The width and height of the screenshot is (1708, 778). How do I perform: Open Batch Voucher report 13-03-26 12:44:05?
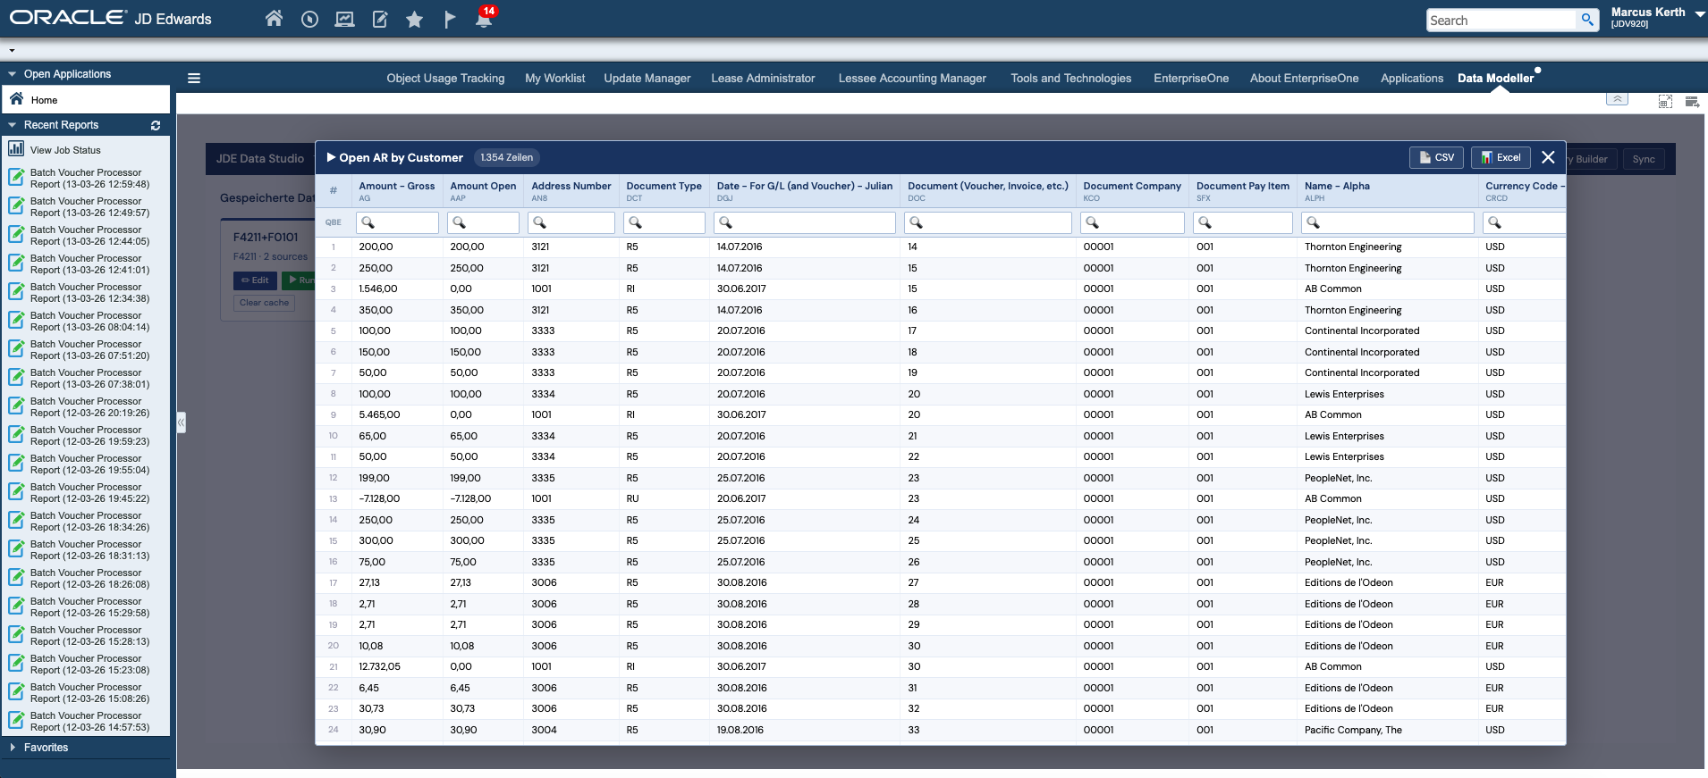pyautogui.click(x=89, y=236)
